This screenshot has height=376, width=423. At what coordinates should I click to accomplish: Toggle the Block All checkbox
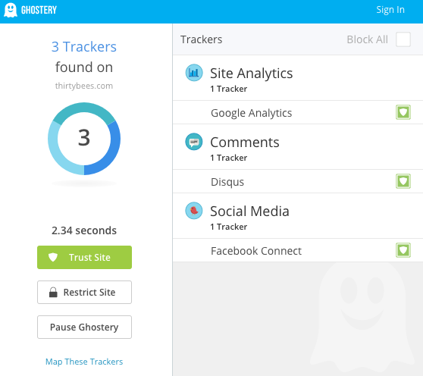403,39
